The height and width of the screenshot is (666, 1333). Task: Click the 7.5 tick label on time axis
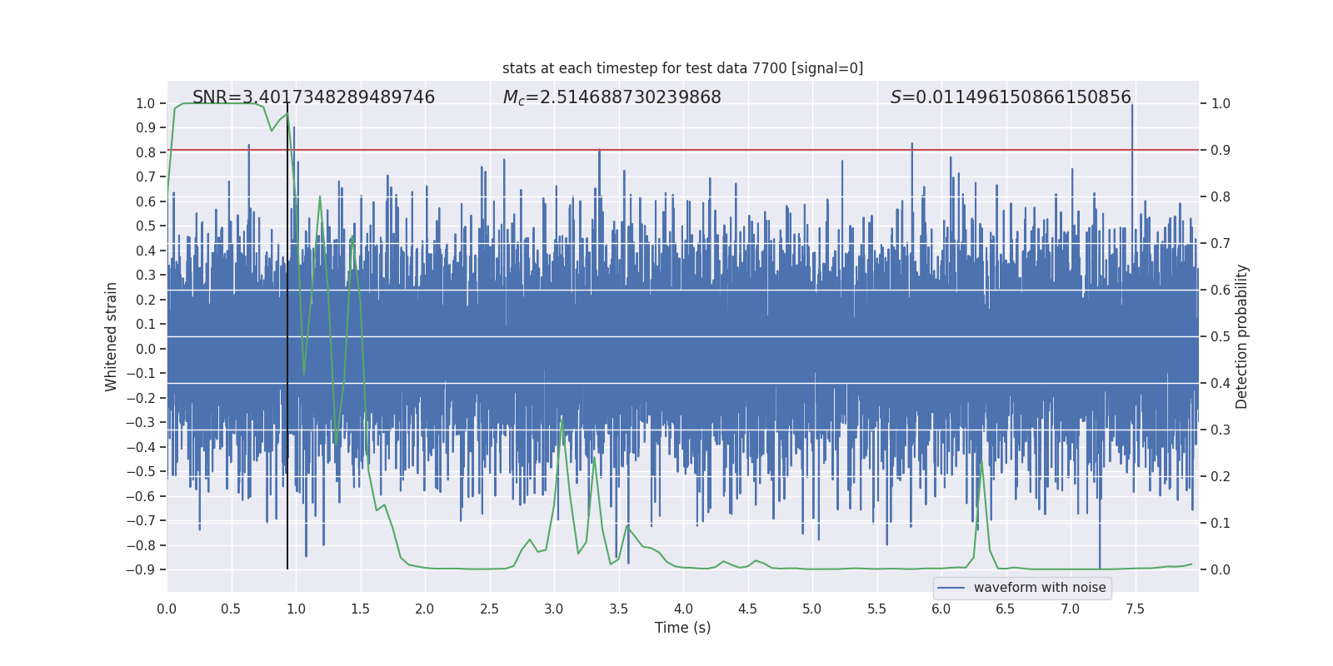[1135, 609]
